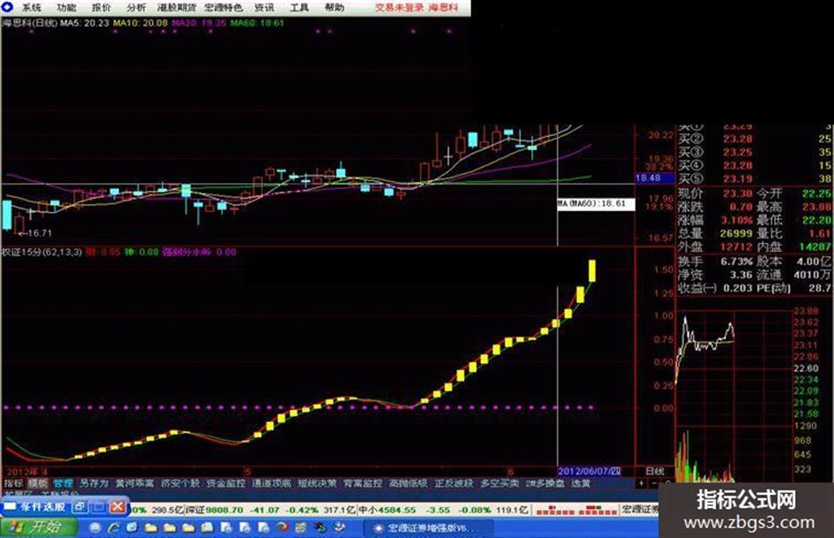Click the 日线 period label
834x538 pixels.
[x=655, y=471]
